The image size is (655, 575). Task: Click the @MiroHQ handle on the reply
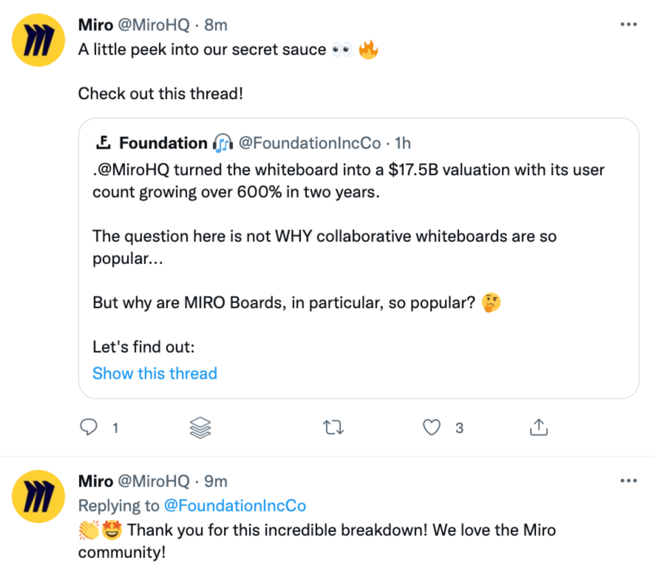click(153, 481)
